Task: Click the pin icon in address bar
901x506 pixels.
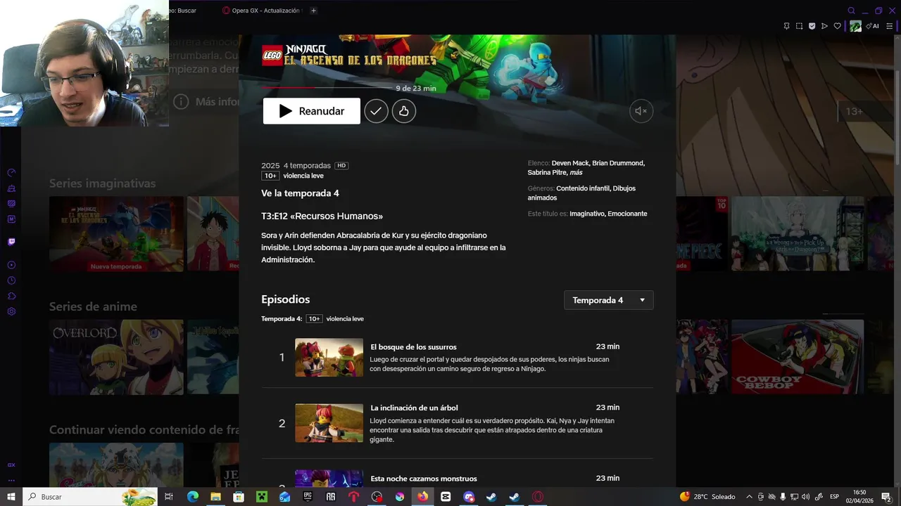Action: [786, 26]
